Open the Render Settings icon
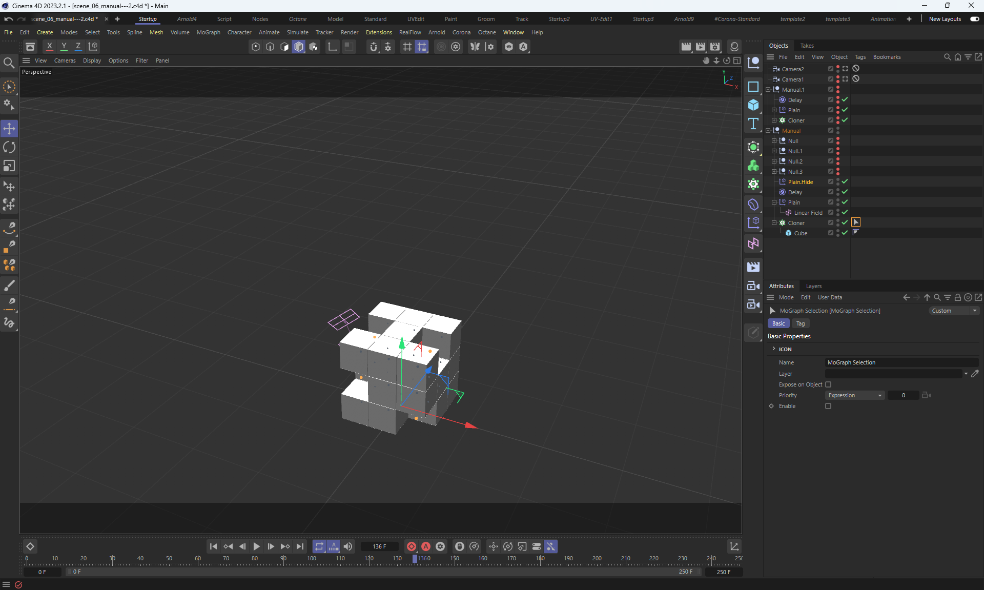This screenshot has height=590, width=984. 715,47
